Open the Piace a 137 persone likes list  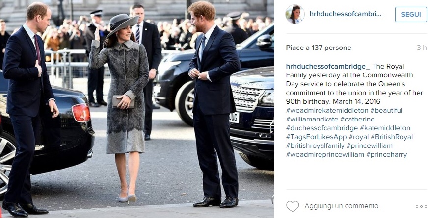tap(319, 48)
